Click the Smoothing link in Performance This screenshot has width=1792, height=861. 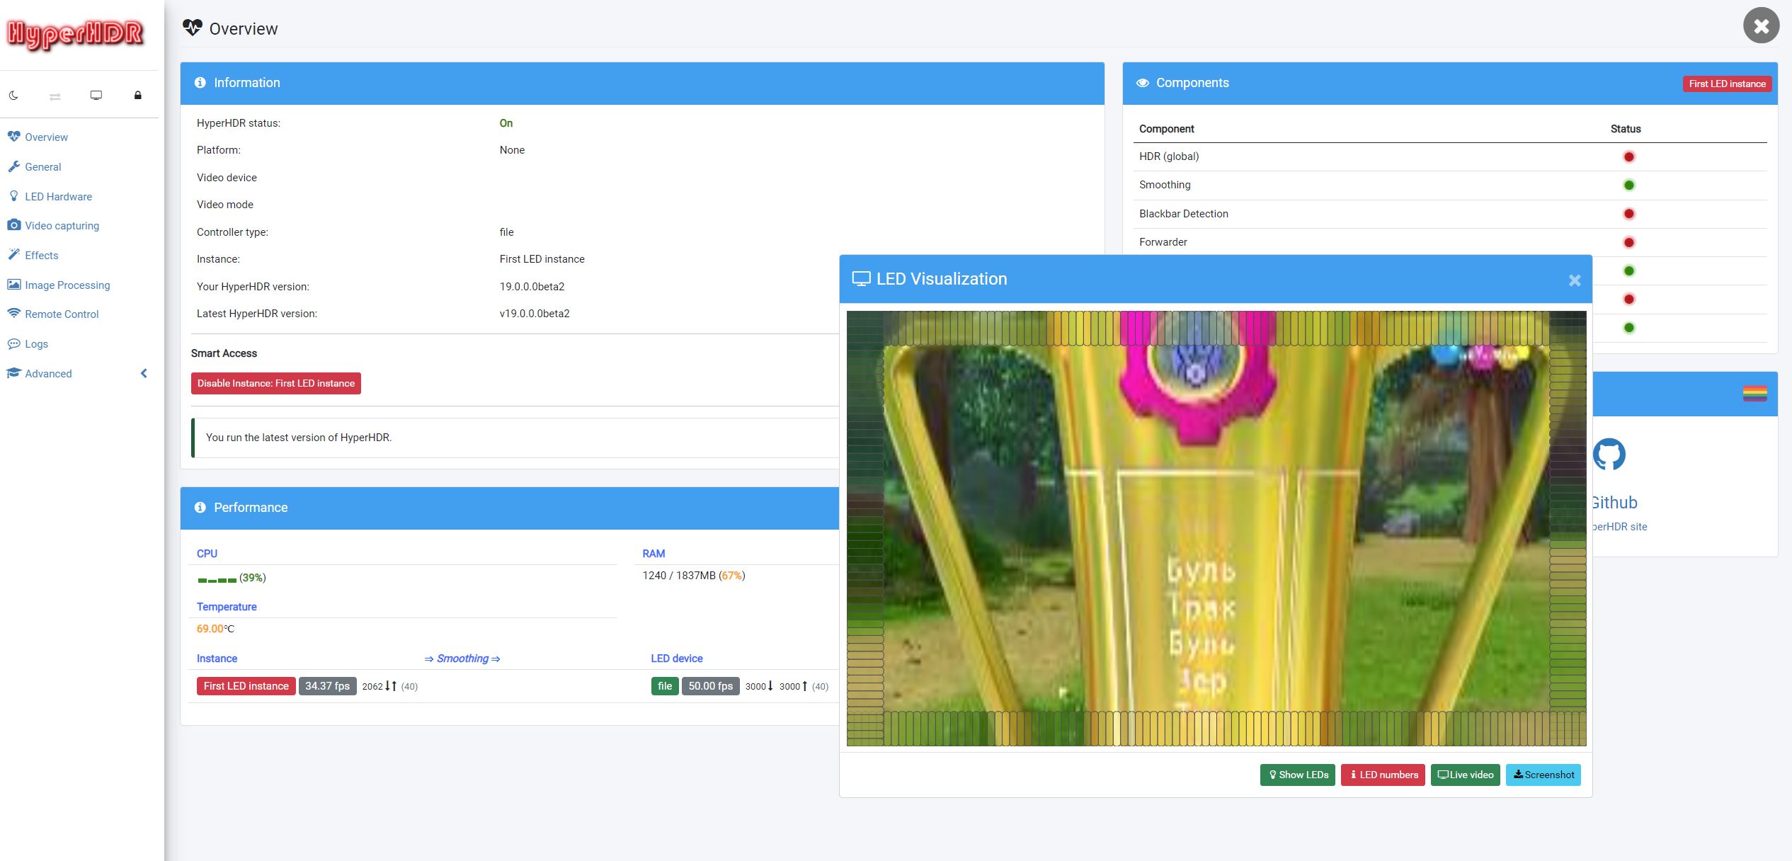click(x=462, y=658)
